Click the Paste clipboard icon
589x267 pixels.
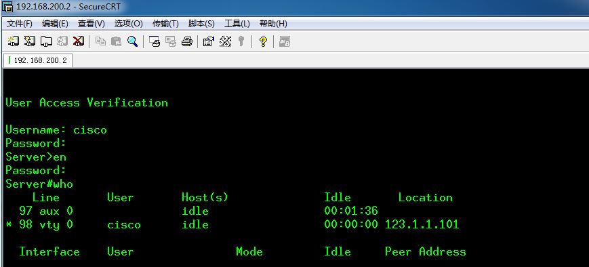tap(116, 41)
